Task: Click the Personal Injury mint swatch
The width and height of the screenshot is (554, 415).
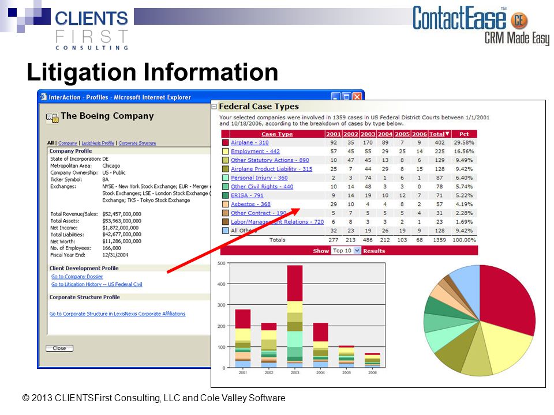Action: 225,178
